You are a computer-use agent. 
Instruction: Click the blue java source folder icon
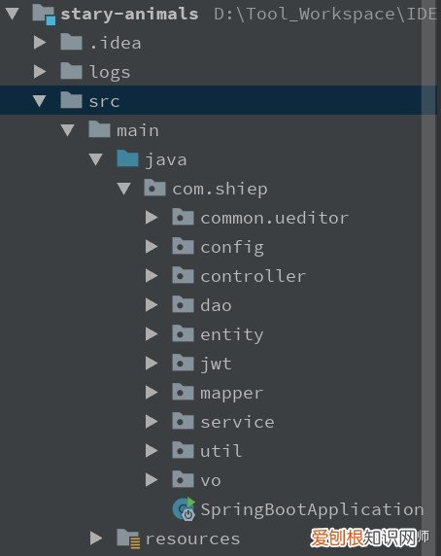coord(127,158)
